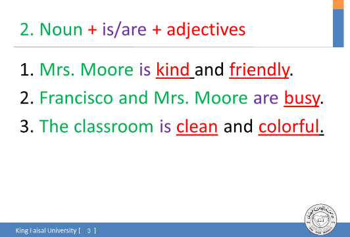This screenshot has width=350, height=237.
Task: Click the orange accent block at top right
Action: 338,5
